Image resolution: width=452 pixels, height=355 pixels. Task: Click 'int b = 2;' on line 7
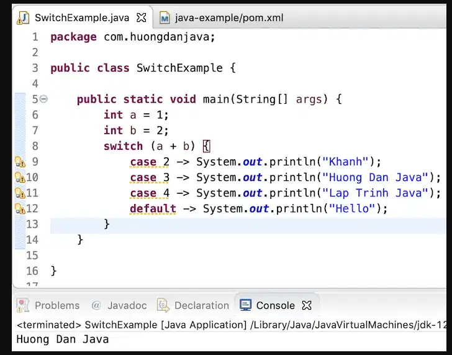tap(136, 131)
